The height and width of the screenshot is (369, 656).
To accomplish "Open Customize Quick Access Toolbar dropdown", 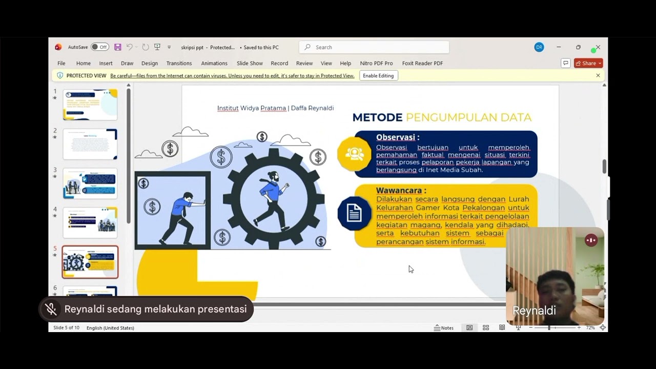I will click(x=169, y=47).
